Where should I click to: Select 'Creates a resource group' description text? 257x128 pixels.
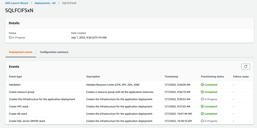click(x=120, y=92)
